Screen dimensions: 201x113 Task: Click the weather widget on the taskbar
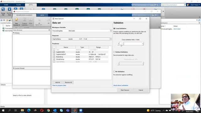[x=154, y=110]
